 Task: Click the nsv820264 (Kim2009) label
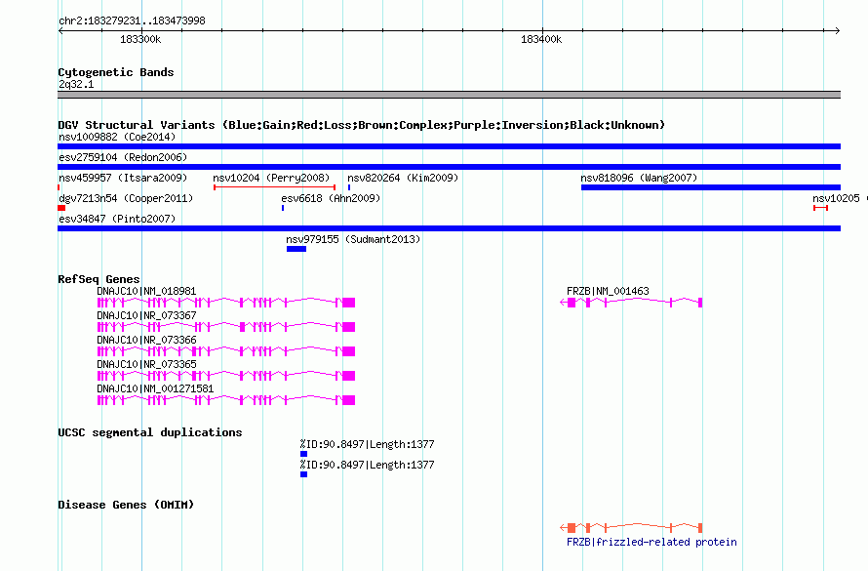tap(403, 178)
